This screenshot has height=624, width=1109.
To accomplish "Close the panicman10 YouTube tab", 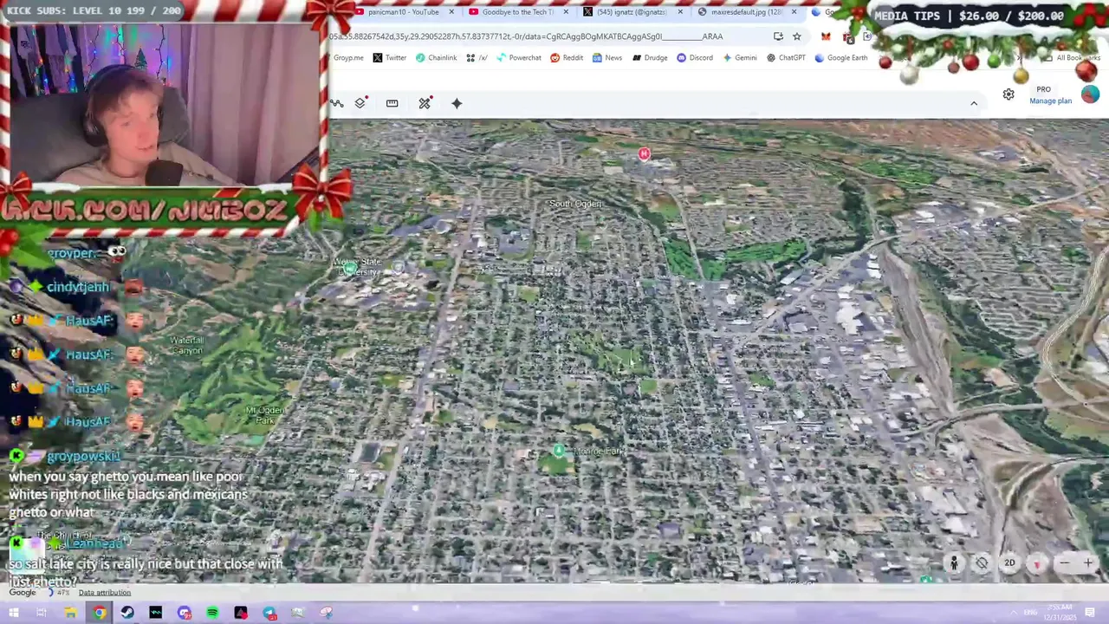I will coord(451,12).
